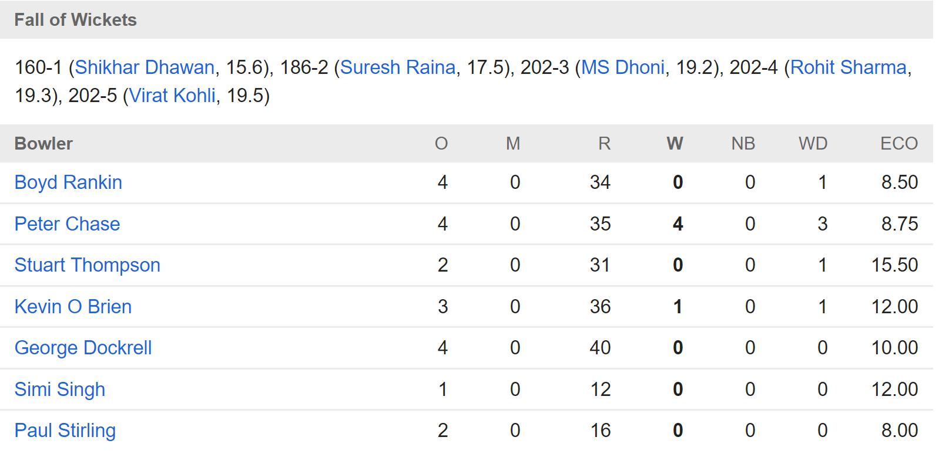
Task: Click the WD column header
Action: click(813, 144)
